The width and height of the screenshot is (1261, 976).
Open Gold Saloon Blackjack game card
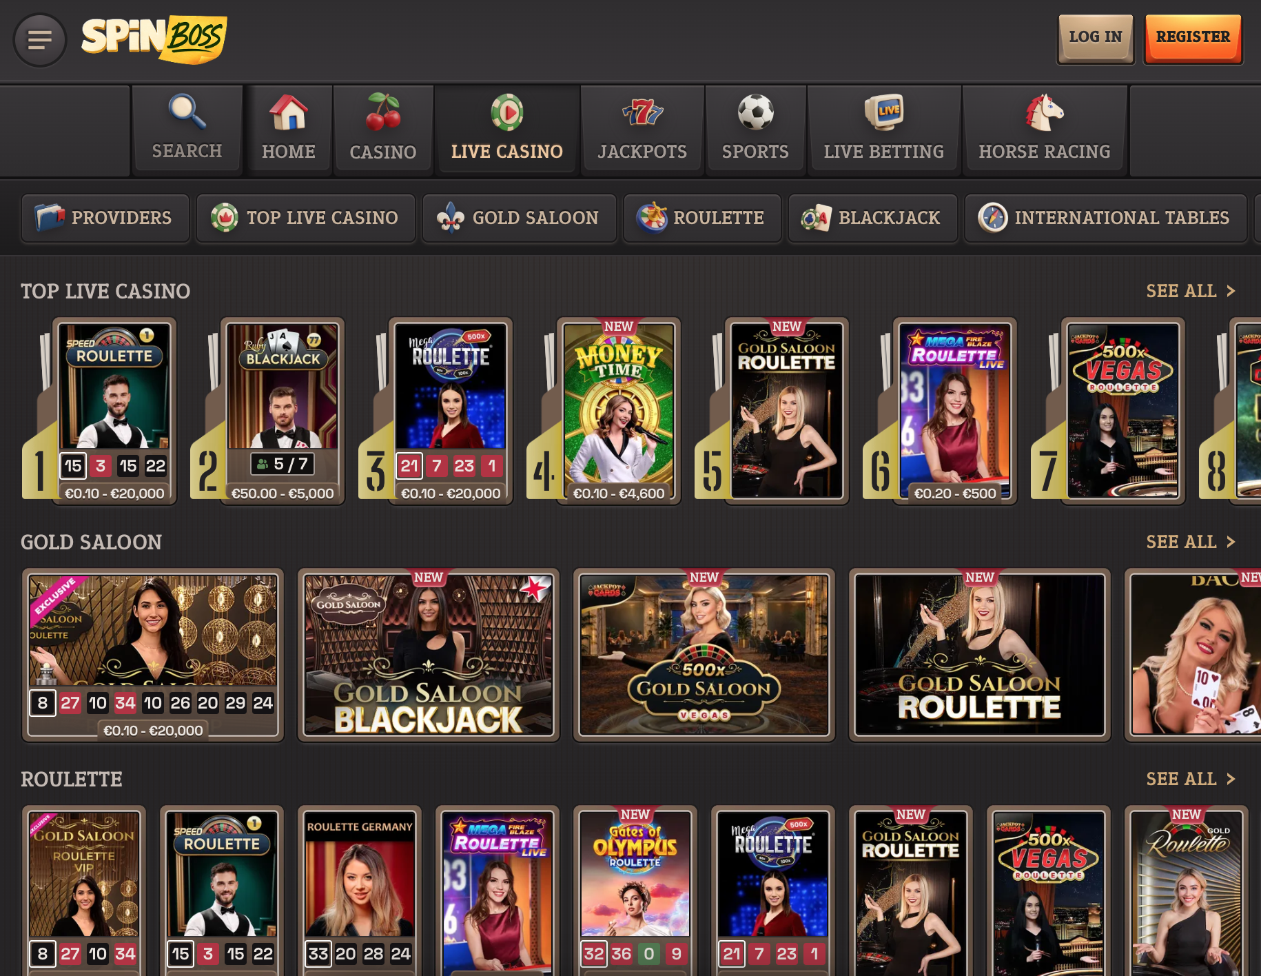(x=429, y=655)
